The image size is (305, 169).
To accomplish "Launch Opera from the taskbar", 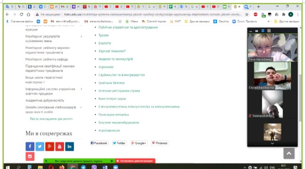I will [x=51, y=167].
